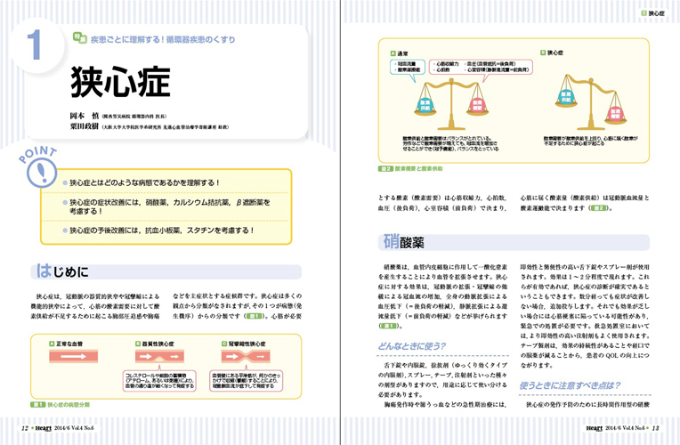Click the subtitle 疾患ごとに理解する!循環器疾患のくすり

(x=163, y=39)
